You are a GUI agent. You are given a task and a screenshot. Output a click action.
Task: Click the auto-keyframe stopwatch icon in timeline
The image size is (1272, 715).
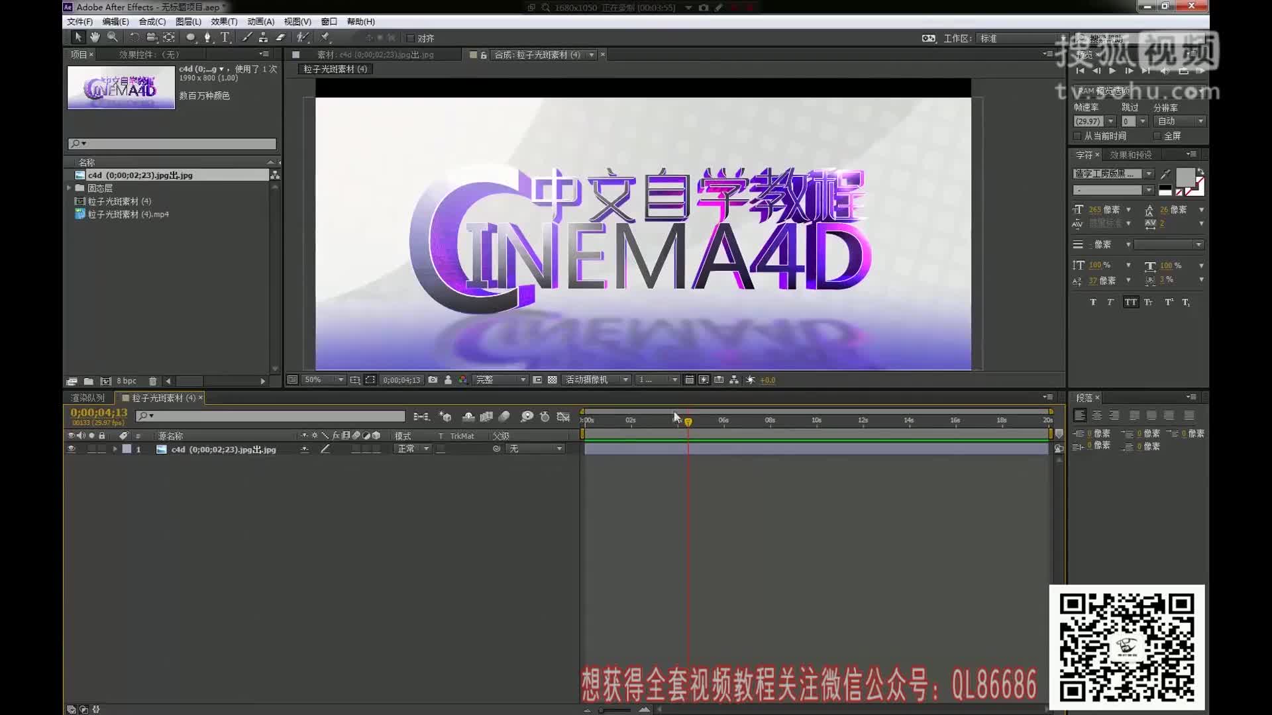[x=545, y=416]
